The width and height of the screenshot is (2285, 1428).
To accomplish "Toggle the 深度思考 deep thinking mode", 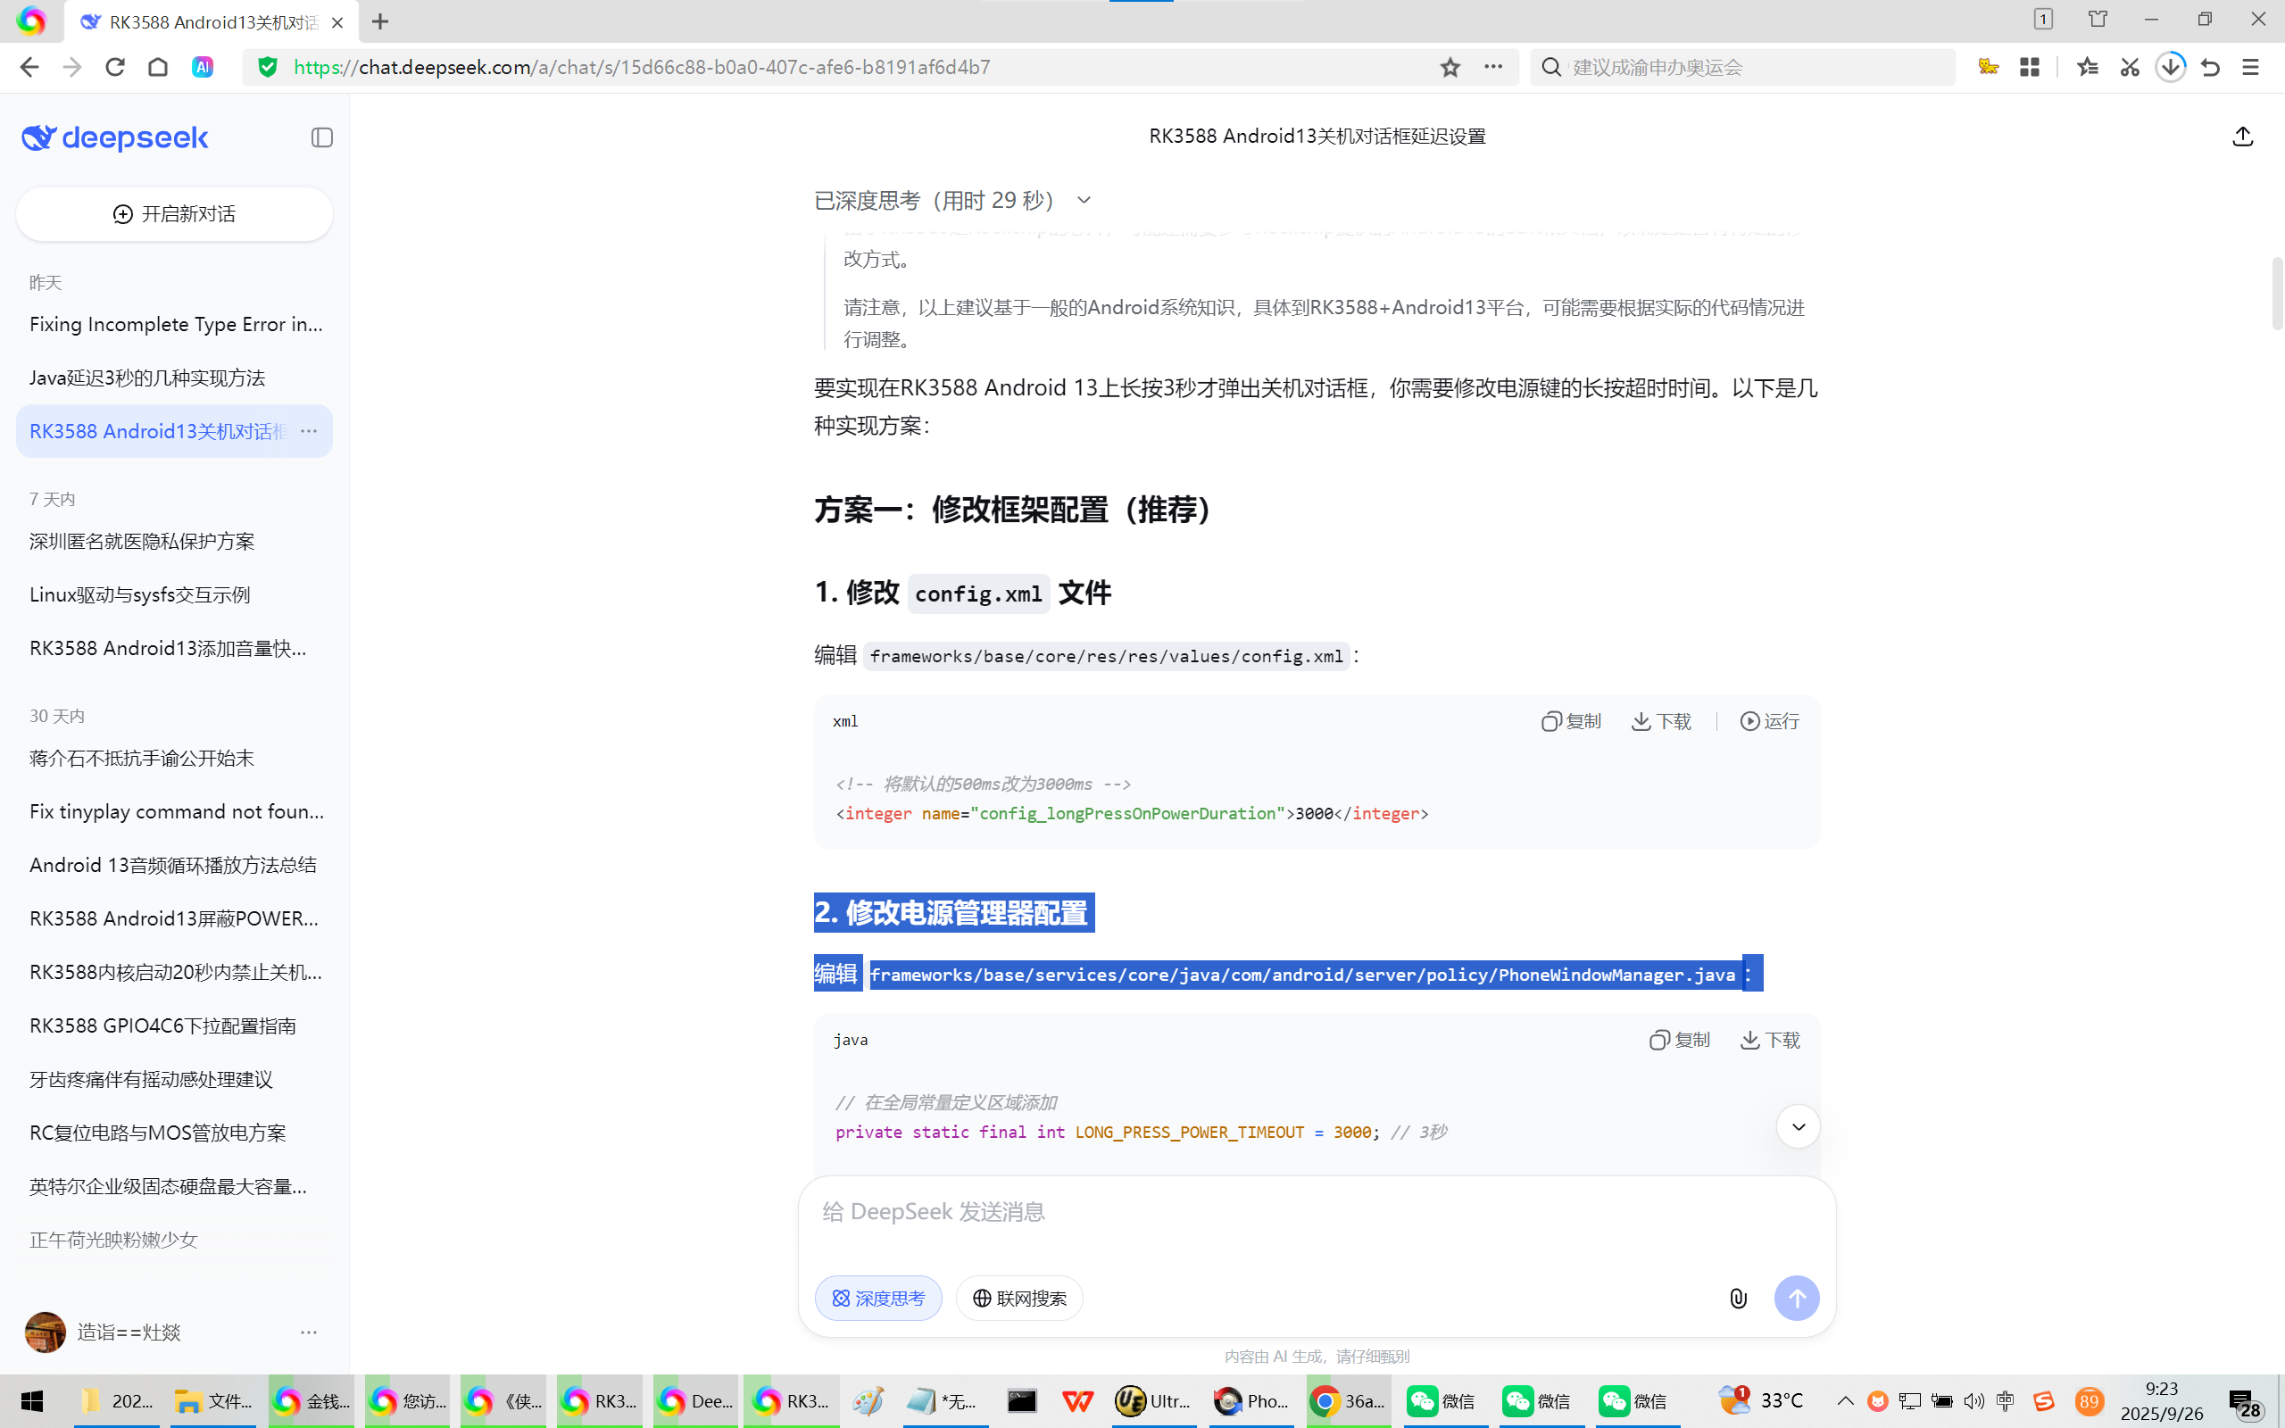I will [878, 1298].
